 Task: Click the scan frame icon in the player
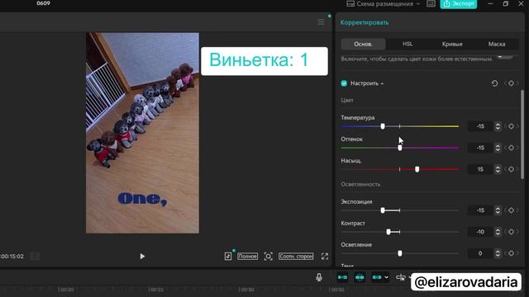pyautogui.click(x=268, y=257)
